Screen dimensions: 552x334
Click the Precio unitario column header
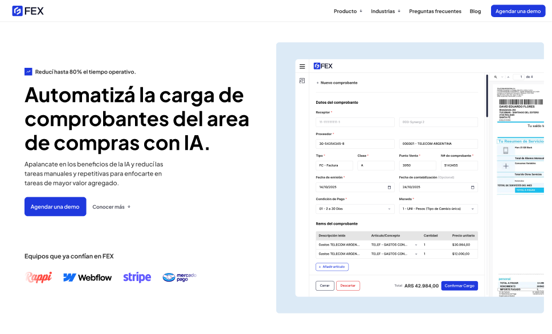(x=463, y=235)
